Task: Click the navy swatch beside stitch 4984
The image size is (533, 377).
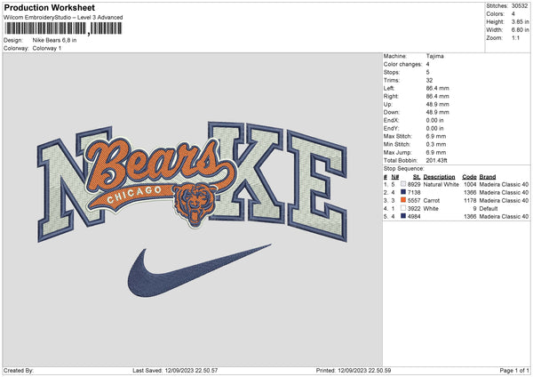Action: (403, 216)
